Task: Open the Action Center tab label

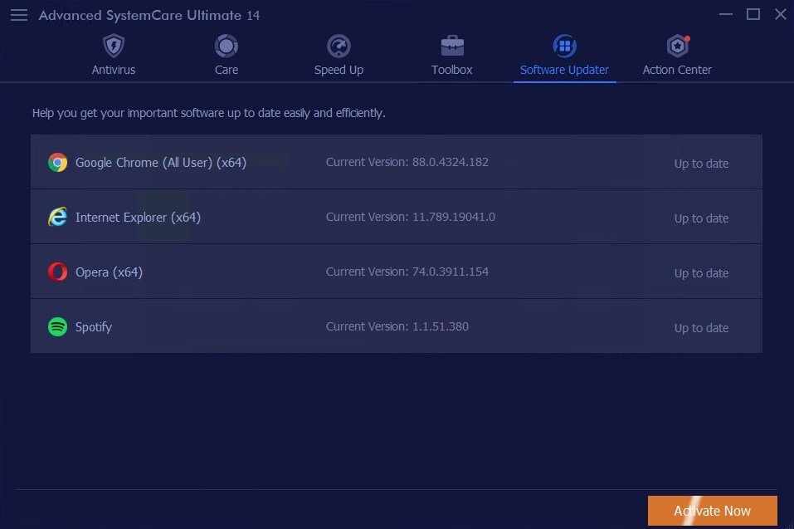Action: [677, 70]
